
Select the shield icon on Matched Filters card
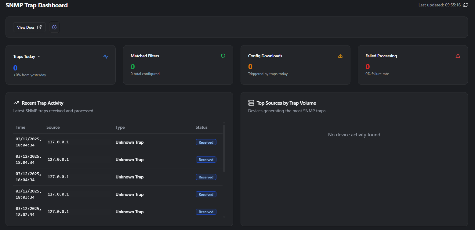(x=223, y=56)
